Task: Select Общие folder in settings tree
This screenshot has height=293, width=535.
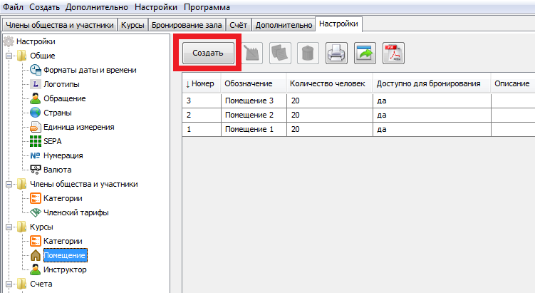Action: pos(42,56)
